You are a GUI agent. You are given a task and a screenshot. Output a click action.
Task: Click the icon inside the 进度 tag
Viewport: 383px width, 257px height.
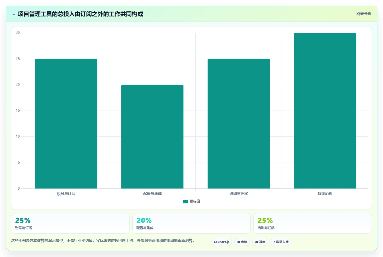pyautogui.click(x=257, y=242)
